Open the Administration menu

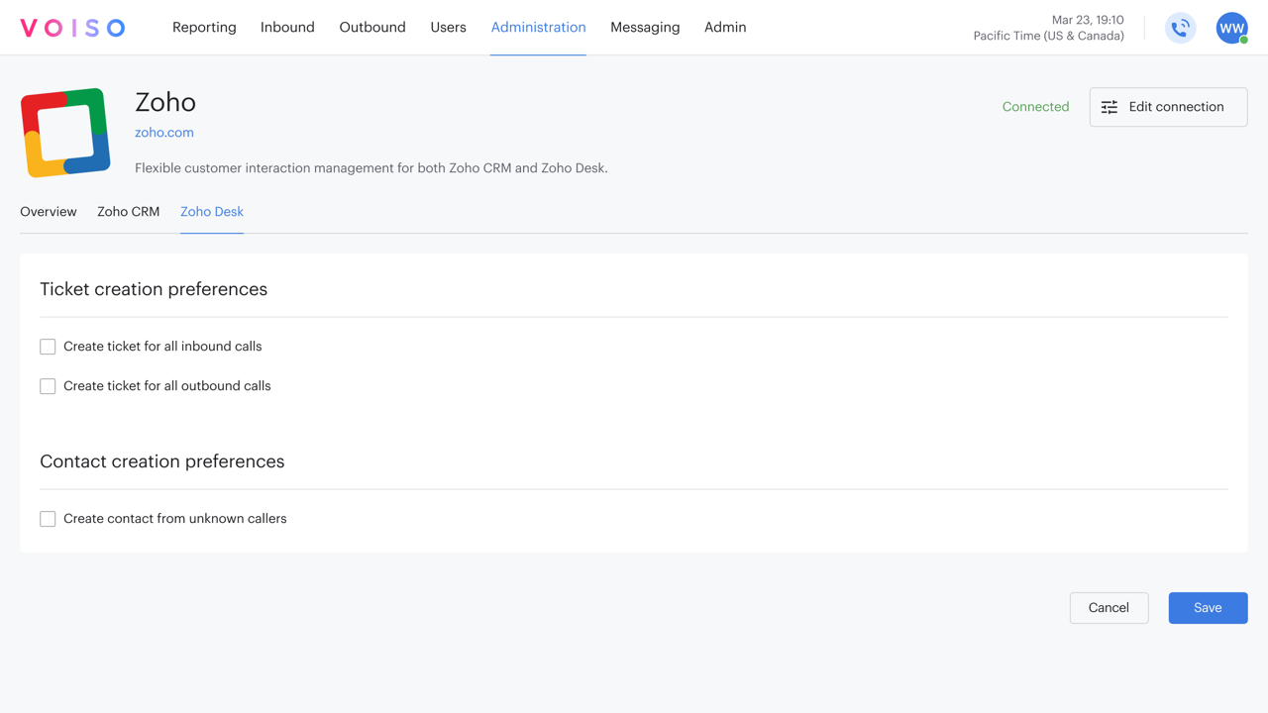pyautogui.click(x=538, y=28)
